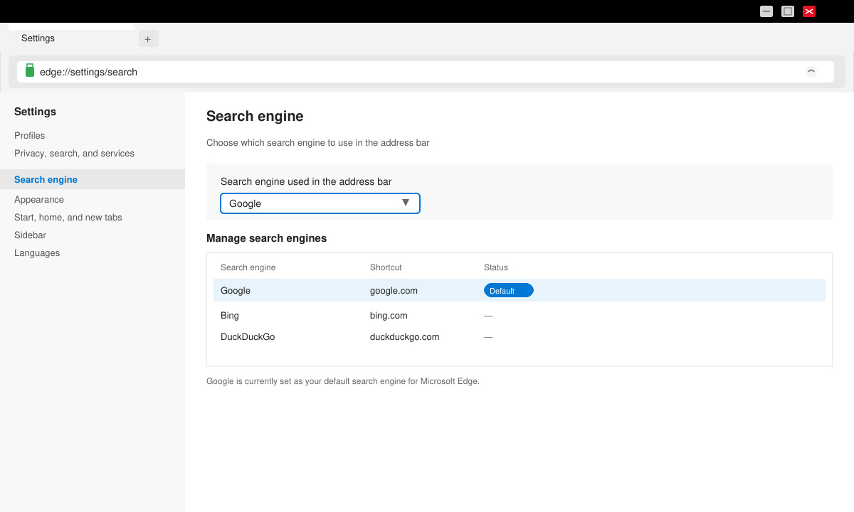Open Start, home, and new tabs

[x=68, y=217]
